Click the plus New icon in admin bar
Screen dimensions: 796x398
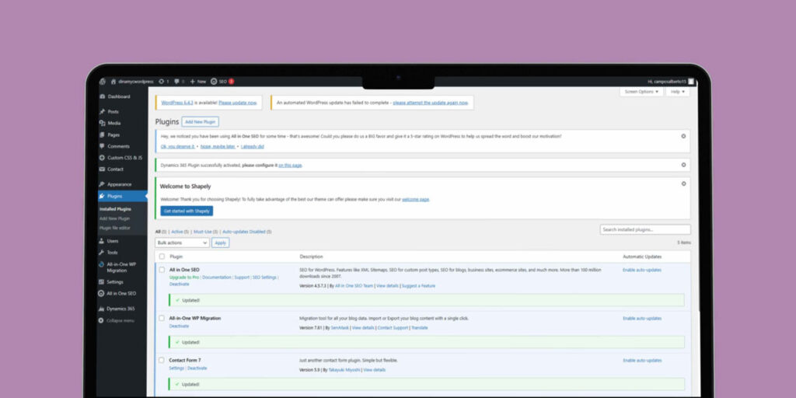click(x=193, y=81)
